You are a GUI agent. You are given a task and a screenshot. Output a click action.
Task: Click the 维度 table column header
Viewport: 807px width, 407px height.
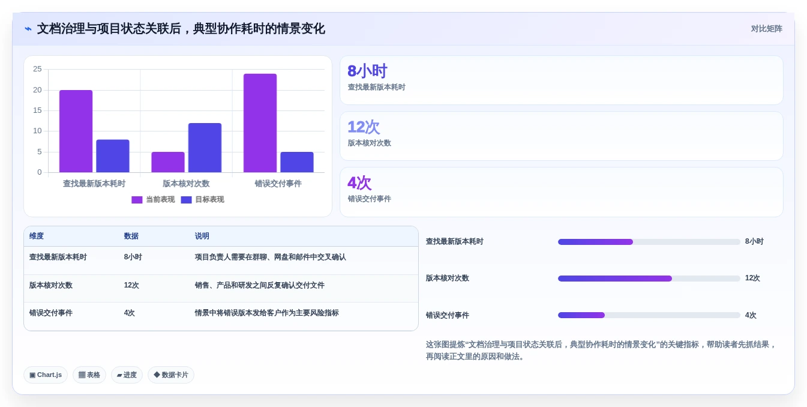(x=37, y=237)
